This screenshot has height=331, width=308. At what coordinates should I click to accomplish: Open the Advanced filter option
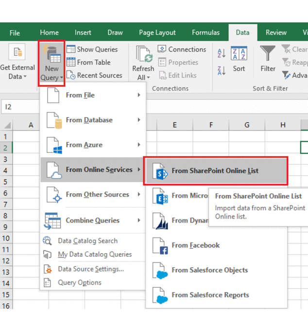click(x=294, y=75)
